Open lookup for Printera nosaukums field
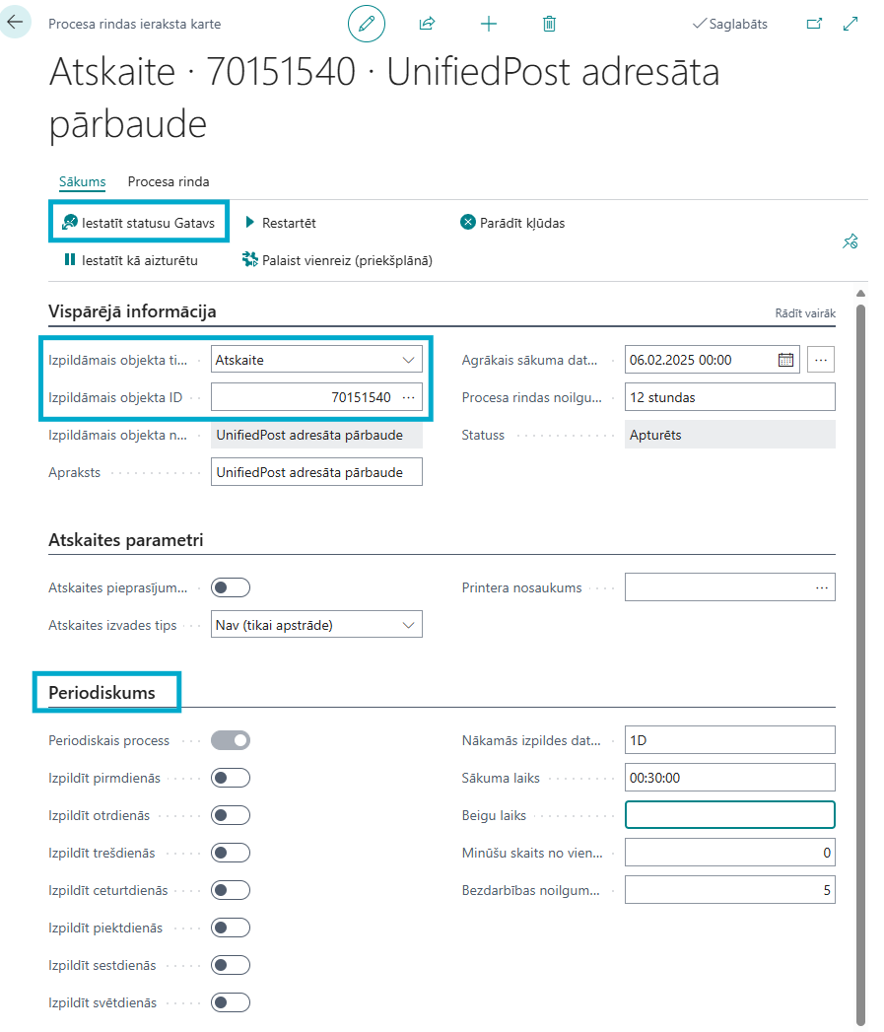The image size is (884, 1032). (x=822, y=587)
